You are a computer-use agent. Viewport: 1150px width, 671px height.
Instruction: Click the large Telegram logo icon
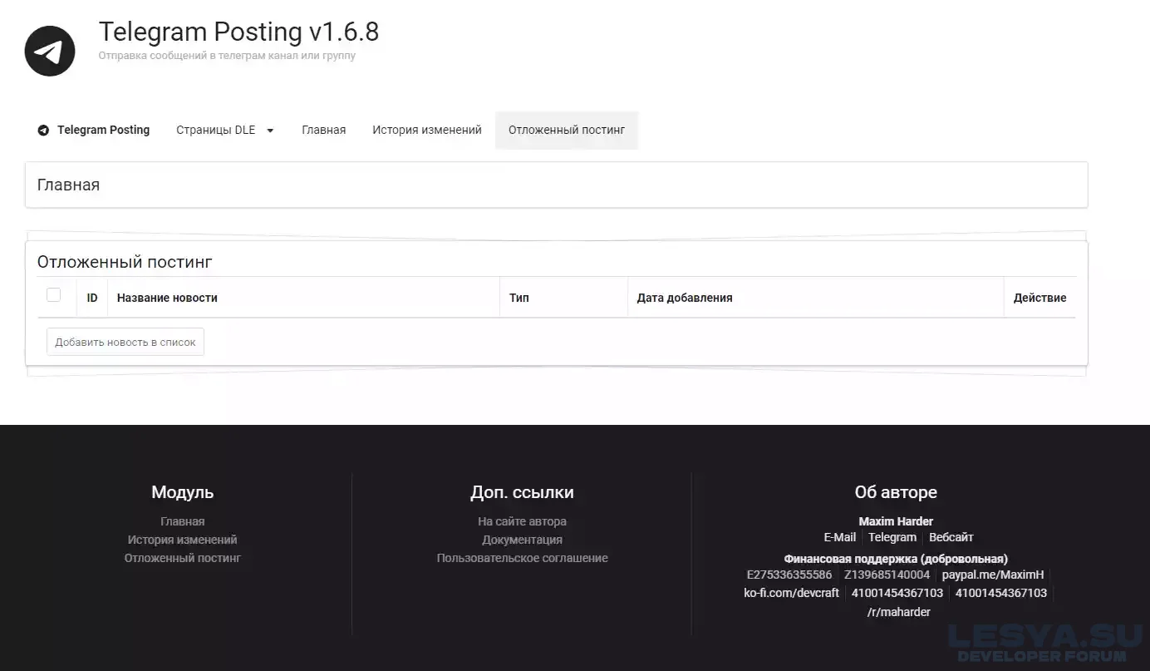50,52
